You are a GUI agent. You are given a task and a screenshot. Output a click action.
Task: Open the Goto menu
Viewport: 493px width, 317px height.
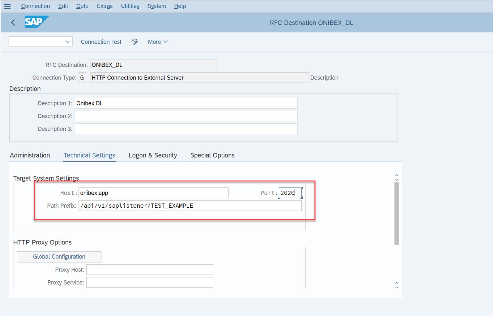click(x=82, y=6)
